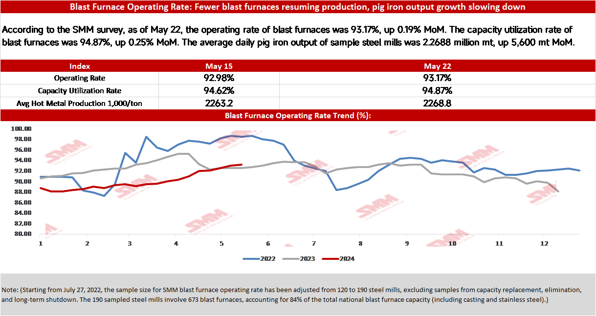The image size is (596, 316).
Task: Click the end point of the gray 2023 line
Action: pyautogui.click(x=558, y=191)
